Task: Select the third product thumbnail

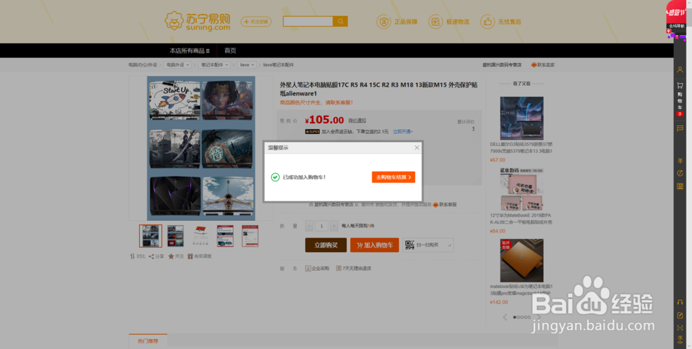Action: [201, 236]
